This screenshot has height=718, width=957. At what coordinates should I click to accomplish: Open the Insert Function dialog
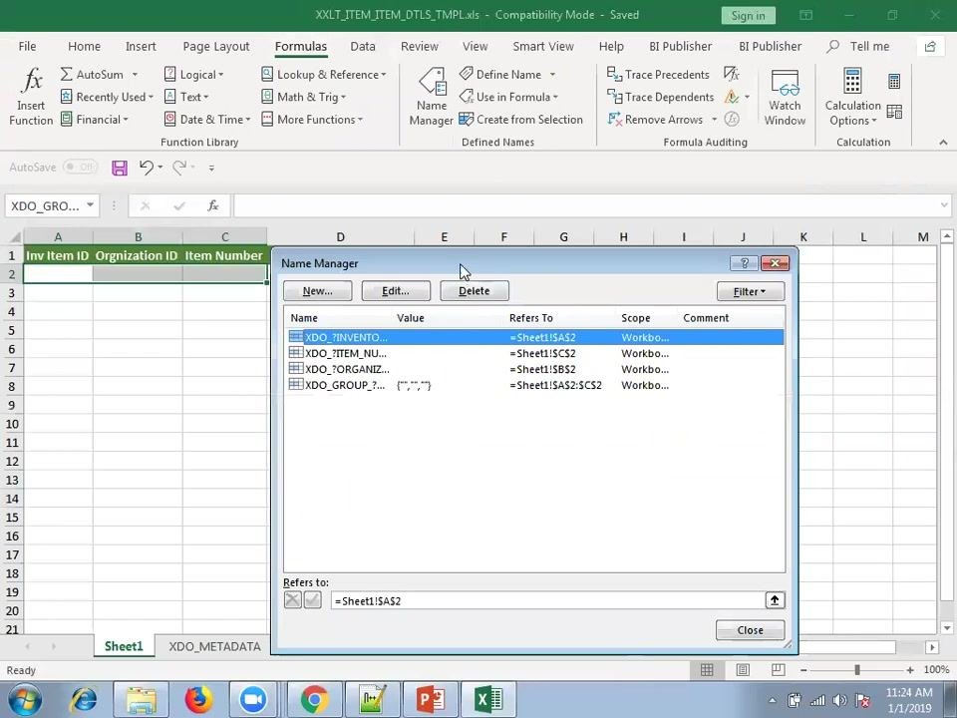click(x=31, y=96)
